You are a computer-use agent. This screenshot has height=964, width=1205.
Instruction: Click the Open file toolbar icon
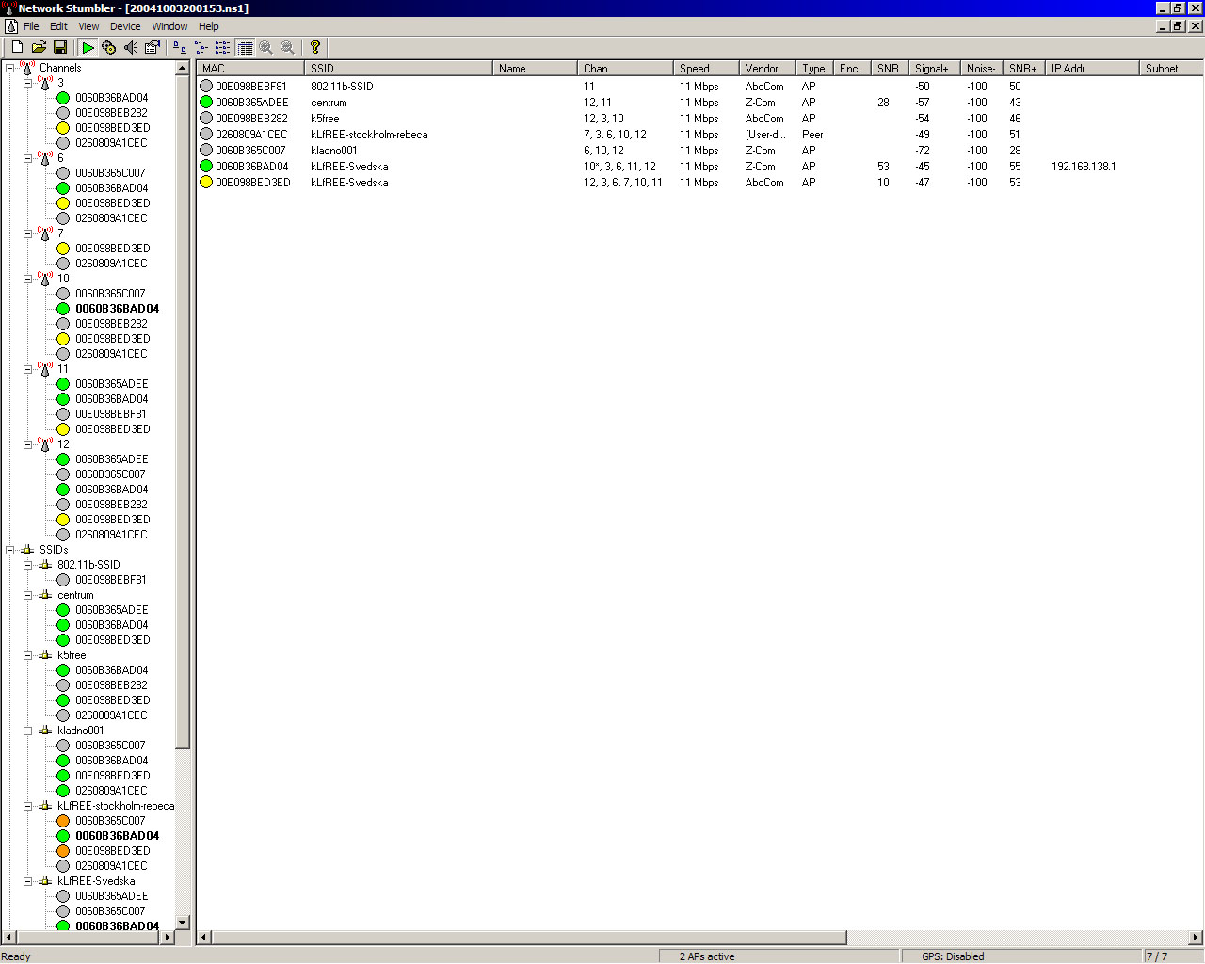39,47
